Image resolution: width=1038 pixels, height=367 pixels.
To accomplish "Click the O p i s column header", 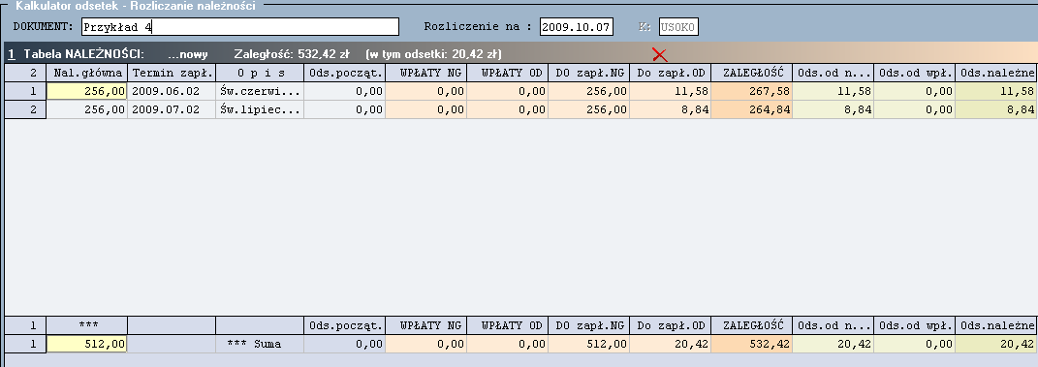I will 260,73.
